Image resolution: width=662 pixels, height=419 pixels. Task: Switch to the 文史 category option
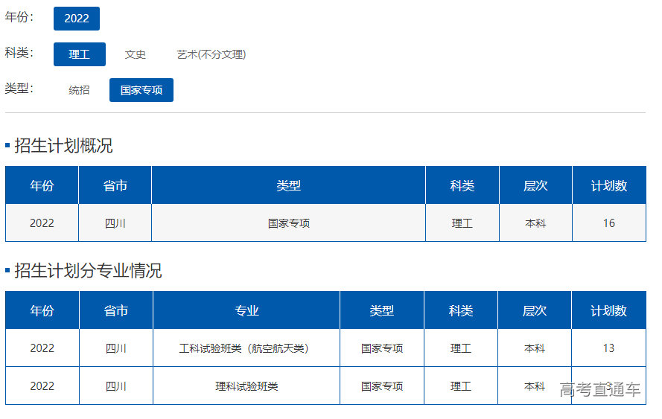point(135,54)
